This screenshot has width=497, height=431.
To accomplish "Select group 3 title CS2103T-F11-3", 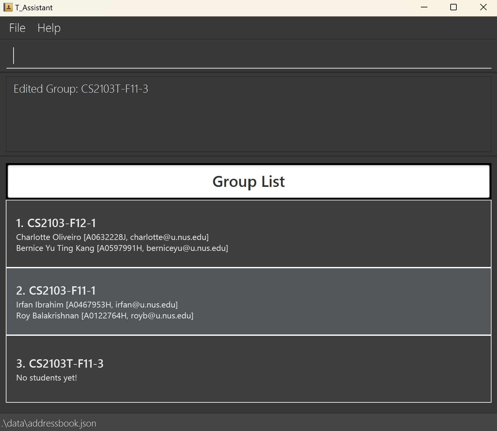I will point(60,363).
